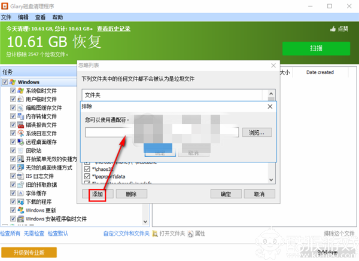
Task: Click the 开始菜单无效的快捷方式 icon
Action: (x=20, y=159)
